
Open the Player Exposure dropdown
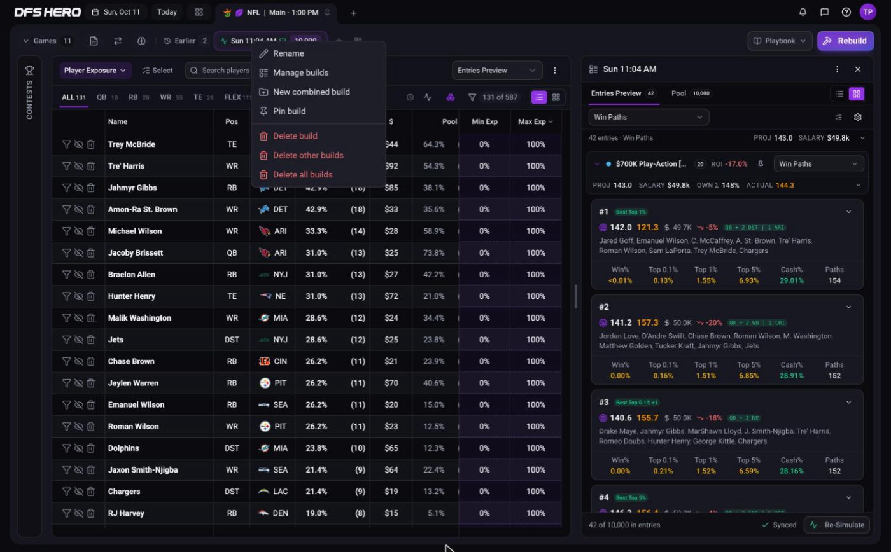click(95, 71)
